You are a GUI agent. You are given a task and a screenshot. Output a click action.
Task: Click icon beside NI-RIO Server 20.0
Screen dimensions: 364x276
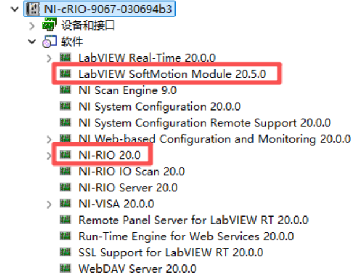point(65,187)
